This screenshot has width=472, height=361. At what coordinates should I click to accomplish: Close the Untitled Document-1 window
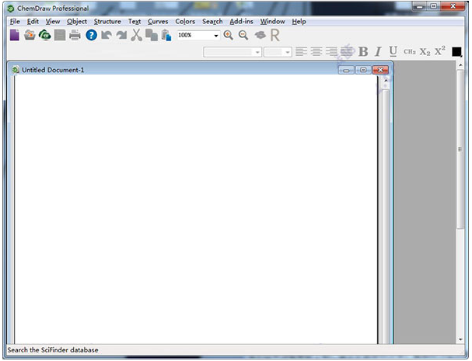[380, 70]
